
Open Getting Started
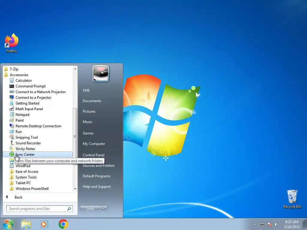tap(27, 103)
